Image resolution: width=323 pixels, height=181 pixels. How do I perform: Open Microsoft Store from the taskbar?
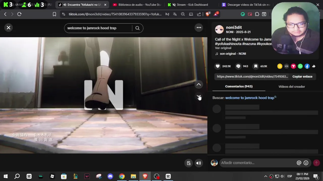coord(64,176)
